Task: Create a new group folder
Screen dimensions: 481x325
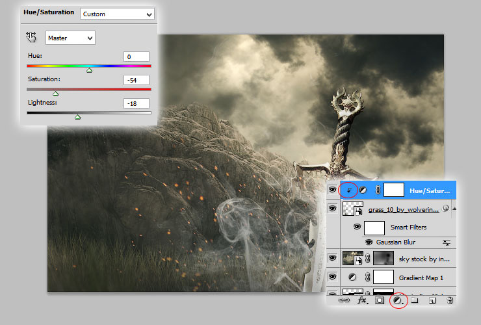Action: pyautogui.click(x=415, y=300)
